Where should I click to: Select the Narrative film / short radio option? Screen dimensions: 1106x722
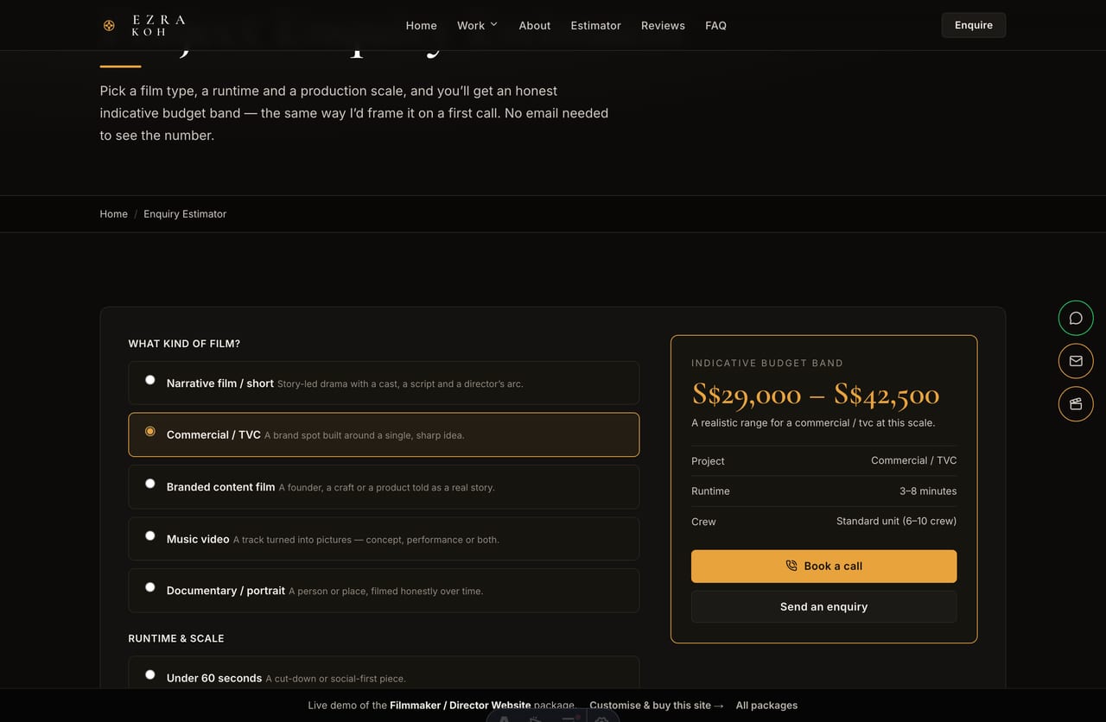click(x=150, y=380)
